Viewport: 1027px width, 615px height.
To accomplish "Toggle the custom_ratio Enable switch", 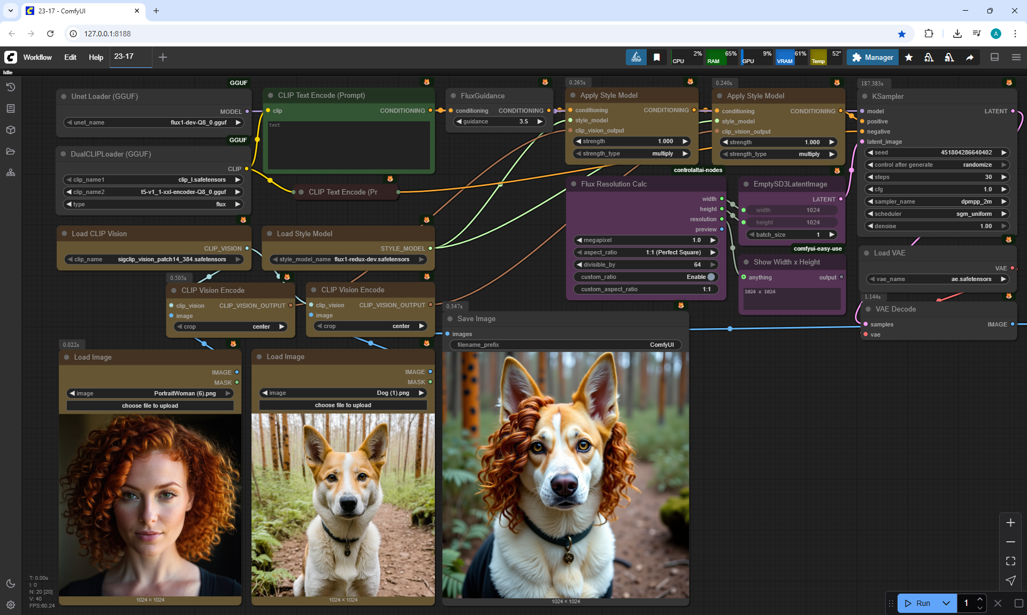I will 711,277.
